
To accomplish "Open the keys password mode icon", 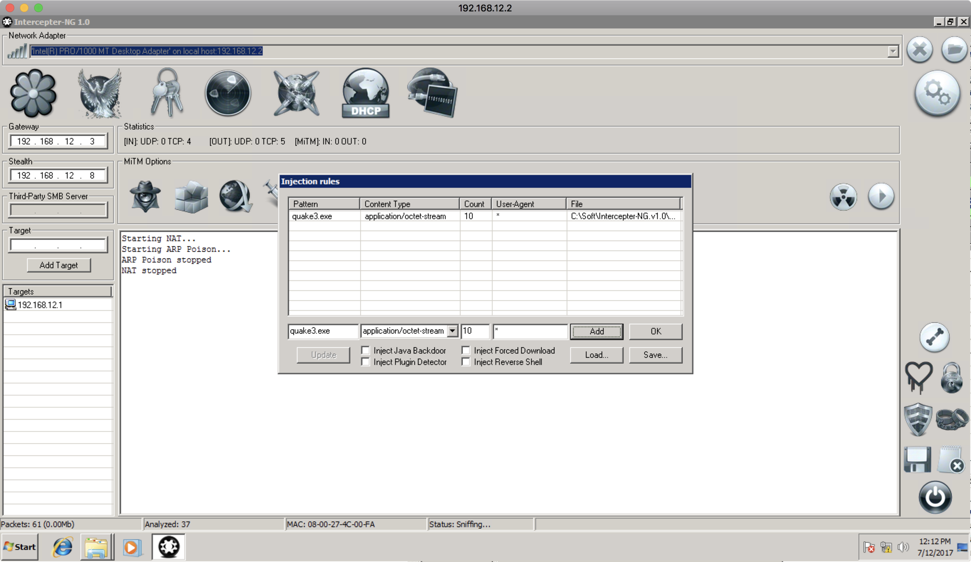I will click(x=167, y=93).
